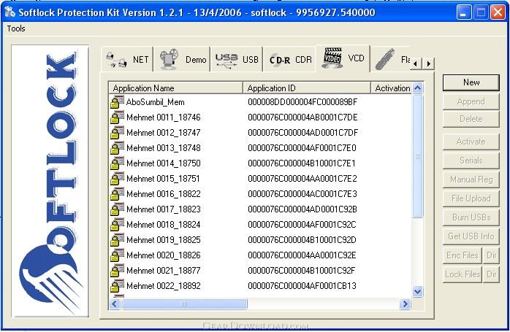The height and width of the screenshot is (332, 510).
Task: Click the Burn USBs button
Action: [x=471, y=217]
